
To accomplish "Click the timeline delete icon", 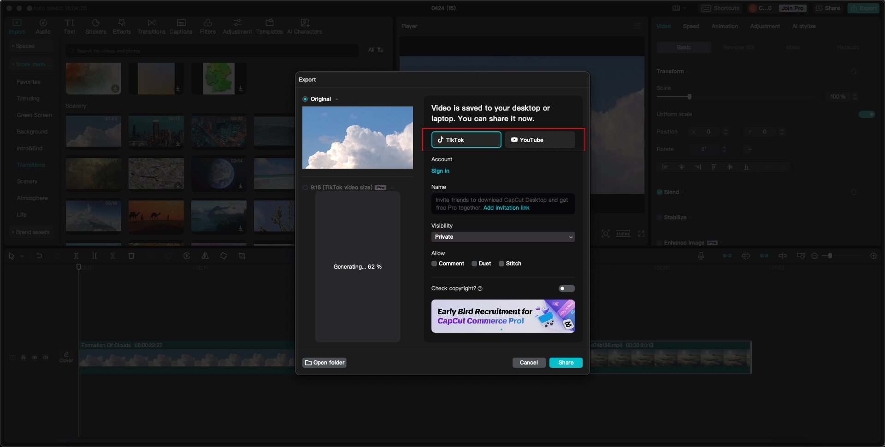I will tap(131, 256).
